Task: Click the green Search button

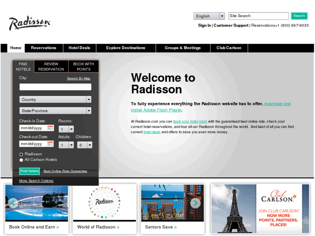Action: pyautogui.click(x=299, y=16)
